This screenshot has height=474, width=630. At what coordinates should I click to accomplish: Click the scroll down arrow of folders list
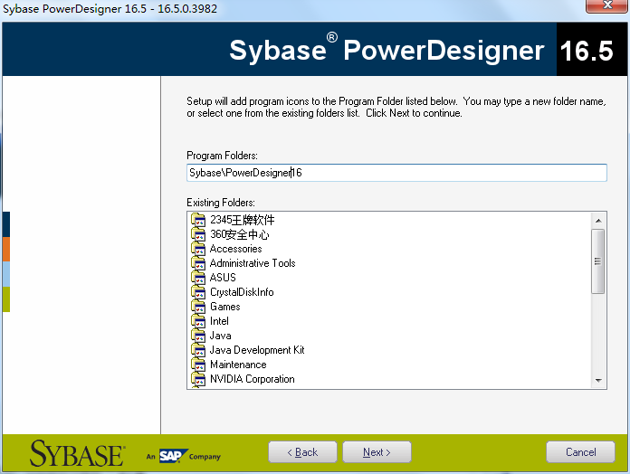[598, 380]
